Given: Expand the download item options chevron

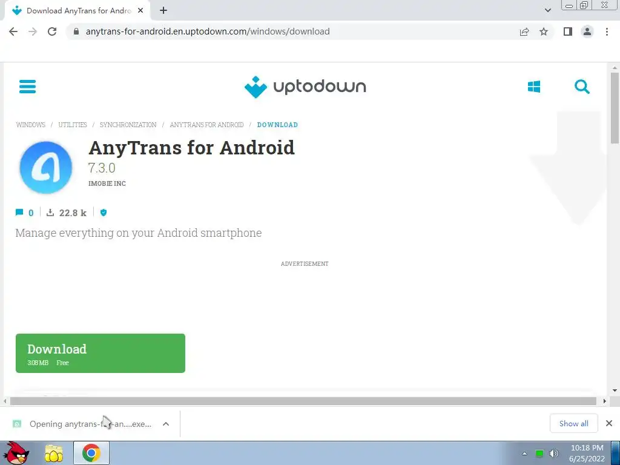Looking at the screenshot, I should coord(166,424).
